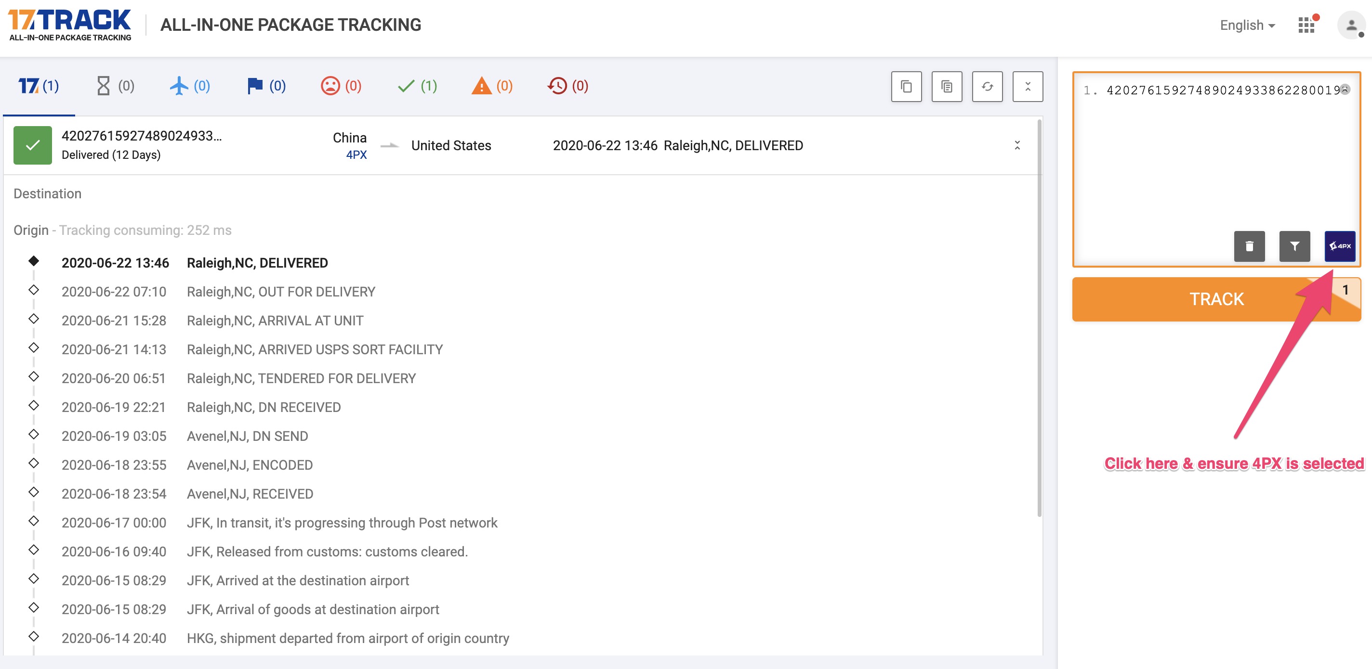Copy tracking results with first copy icon

906,86
